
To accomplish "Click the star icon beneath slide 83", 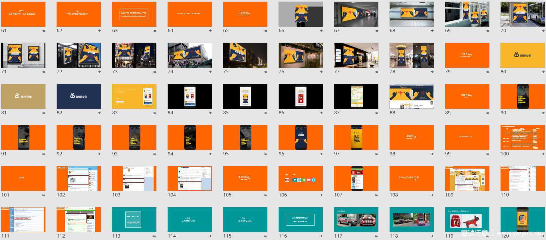I will 155,113.
